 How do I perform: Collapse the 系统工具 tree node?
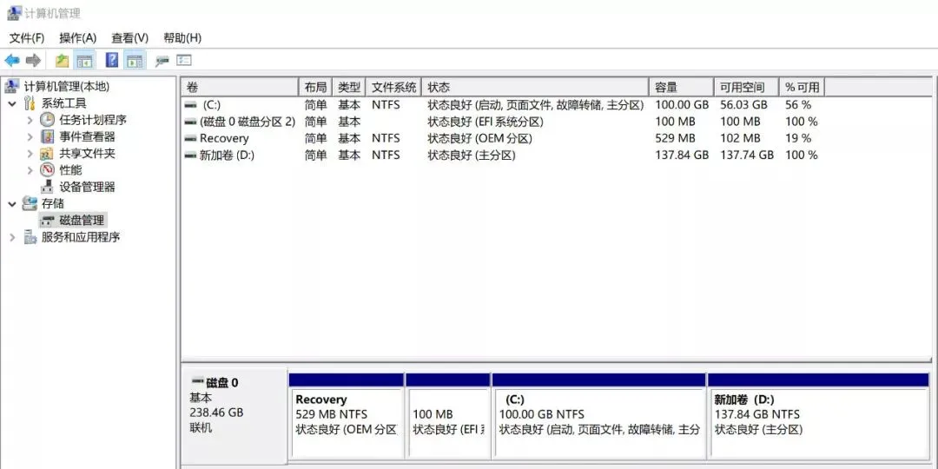pyautogui.click(x=12, y=103)
